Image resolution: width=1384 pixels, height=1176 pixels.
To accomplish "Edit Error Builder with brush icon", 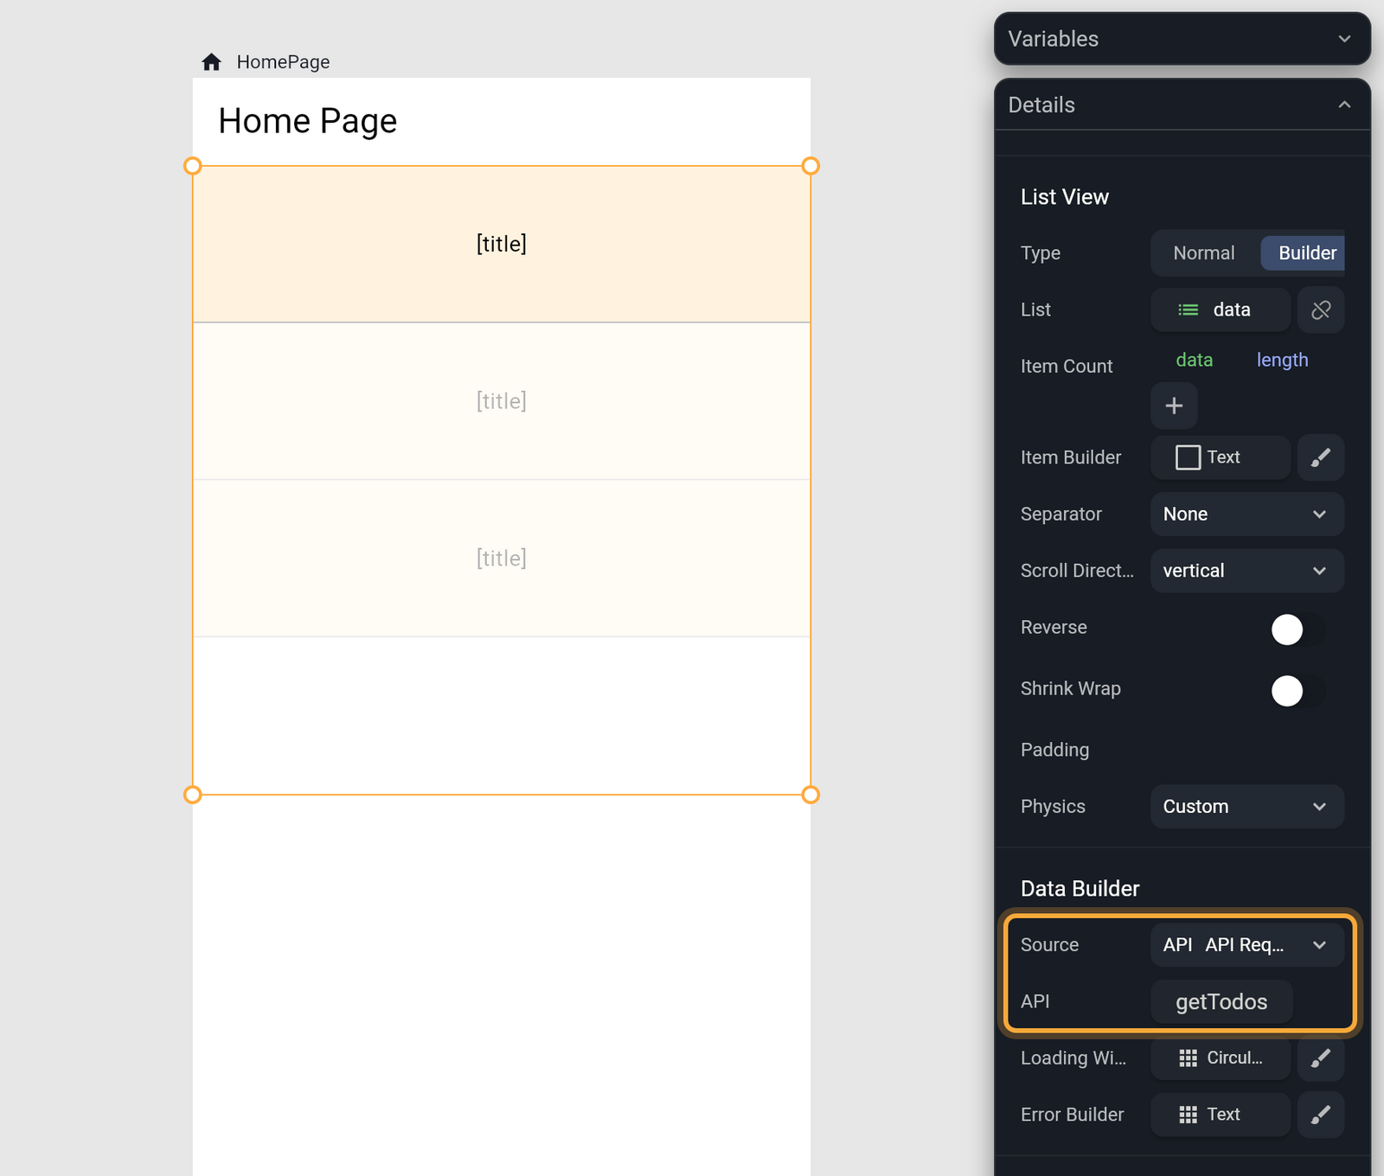I will (1321, 1115).
